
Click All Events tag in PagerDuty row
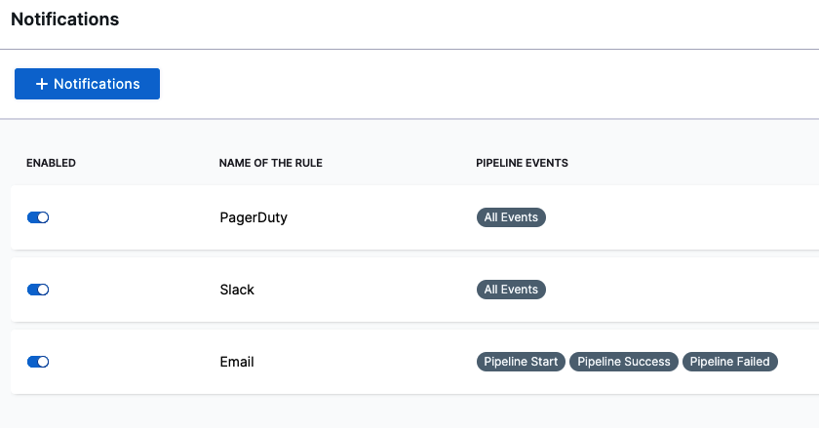pos(511,217)
